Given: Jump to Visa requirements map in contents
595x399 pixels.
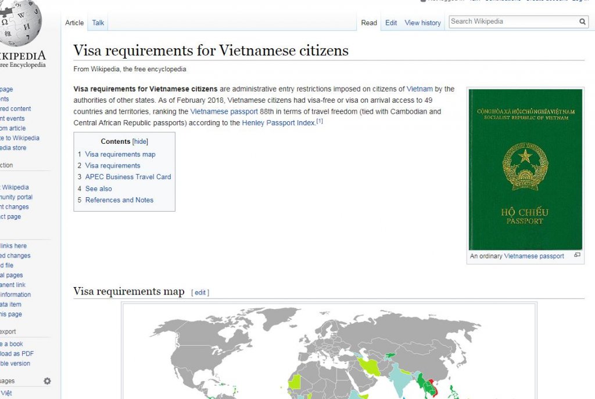Looking at the screenshot, I should coord(120,154).
